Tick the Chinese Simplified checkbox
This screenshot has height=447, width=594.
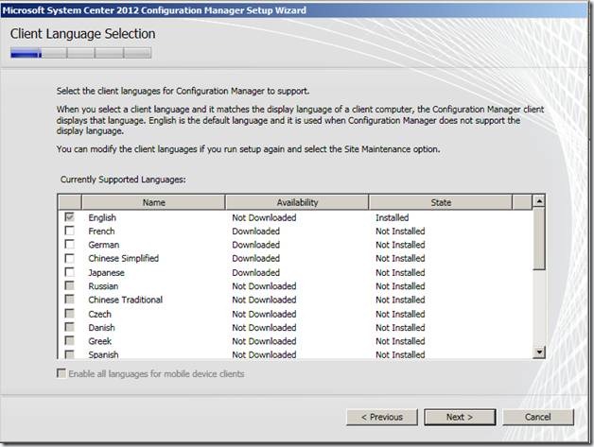69,259
